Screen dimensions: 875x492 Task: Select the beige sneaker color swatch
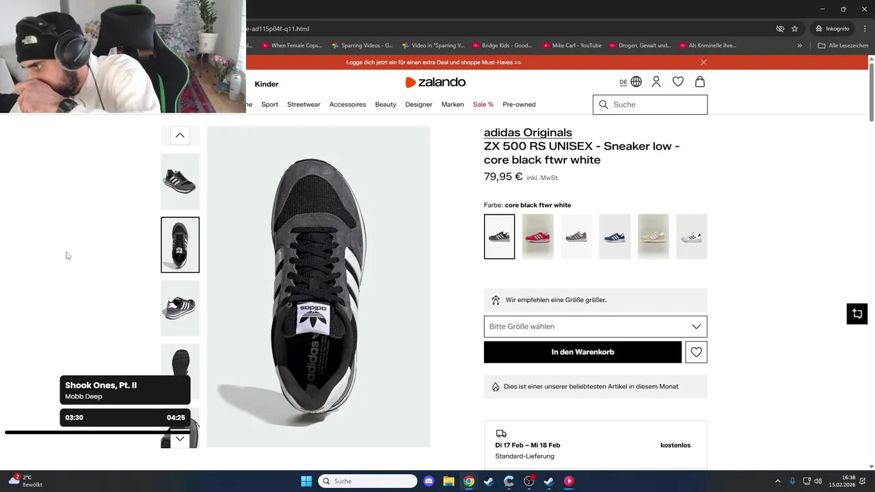coord(653,236)
